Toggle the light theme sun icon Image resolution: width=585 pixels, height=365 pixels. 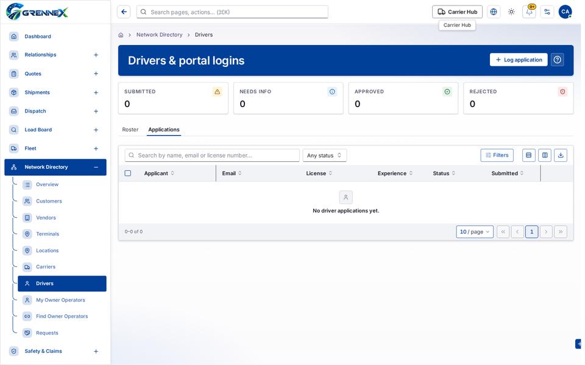point(511,12)
